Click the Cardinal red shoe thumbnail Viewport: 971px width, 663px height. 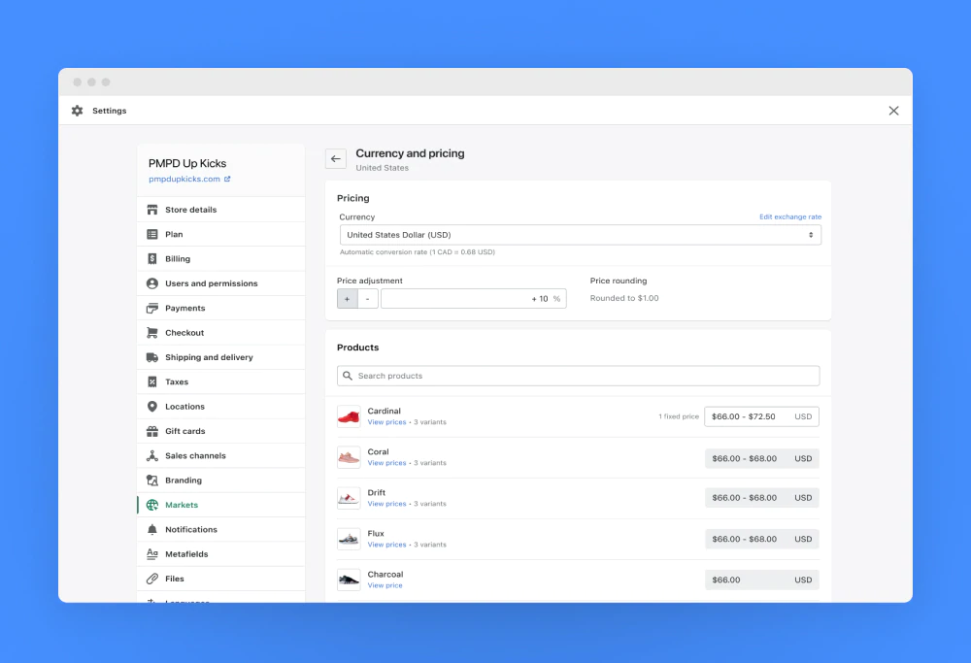tap(349, 416)
